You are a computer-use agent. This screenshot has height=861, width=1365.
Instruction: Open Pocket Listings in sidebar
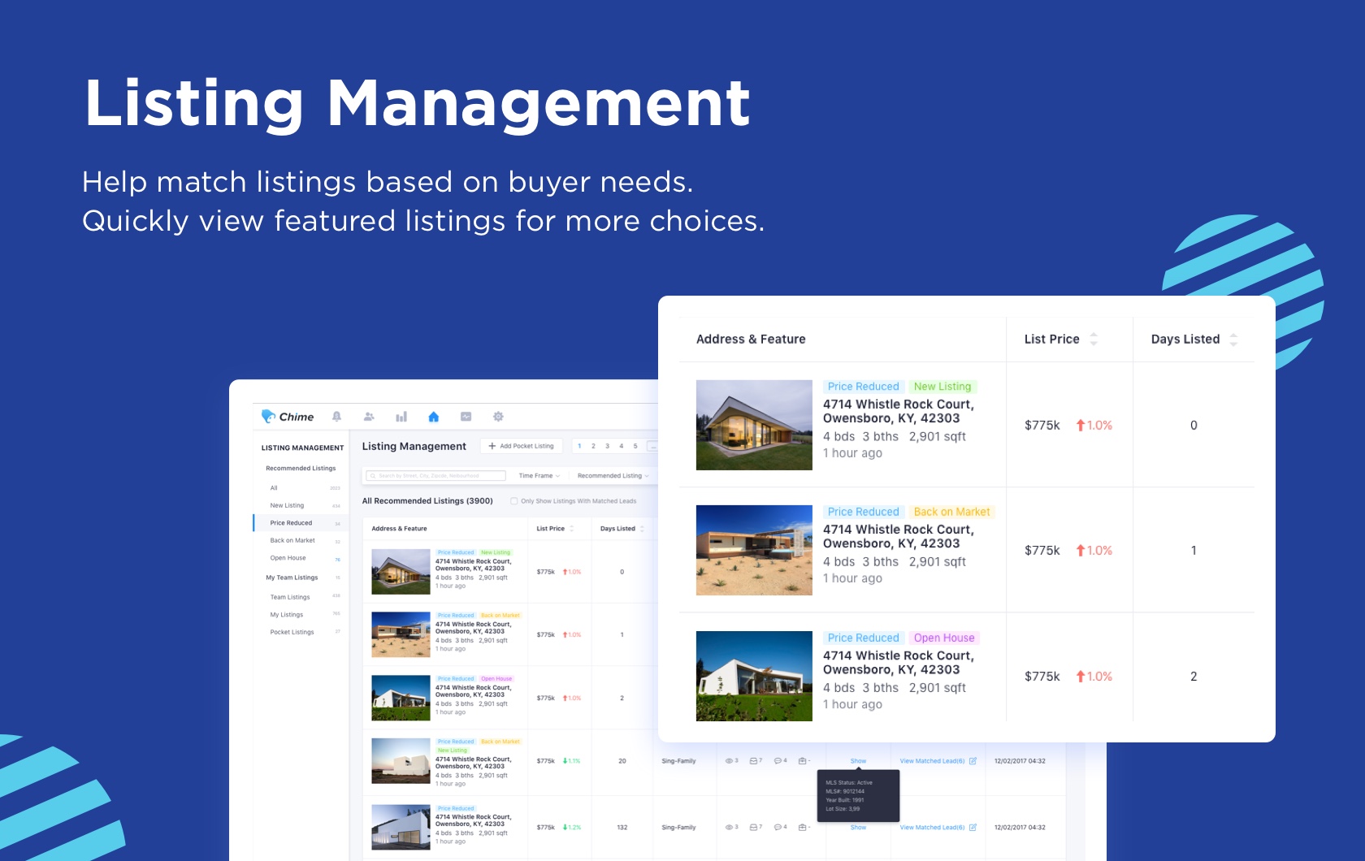point(292,632)
